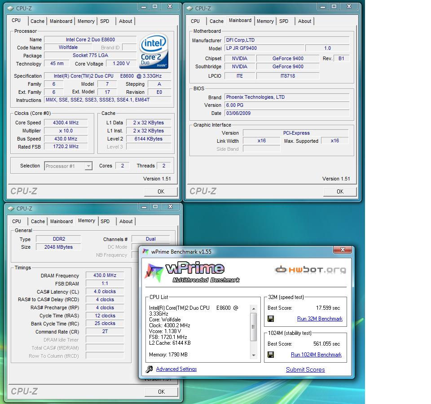Viewport: 431px width, 404px height.
Task: Click the CPU-Z title icon of the Memory window
Action: 11,209
